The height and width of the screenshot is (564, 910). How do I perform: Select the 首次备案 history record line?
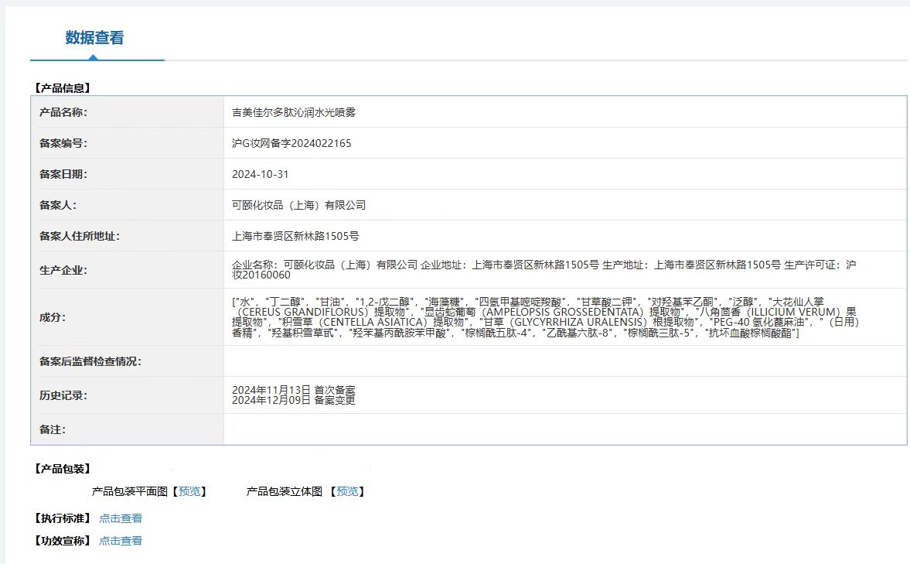tap(293, 390)
